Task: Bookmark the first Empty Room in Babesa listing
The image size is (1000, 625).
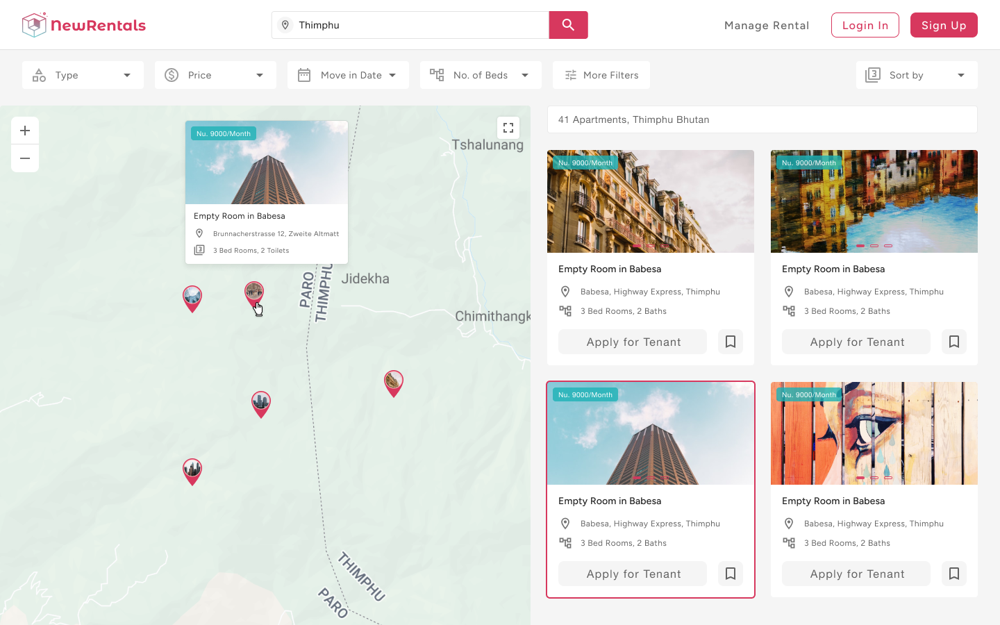Action: (x=730, y=341)
